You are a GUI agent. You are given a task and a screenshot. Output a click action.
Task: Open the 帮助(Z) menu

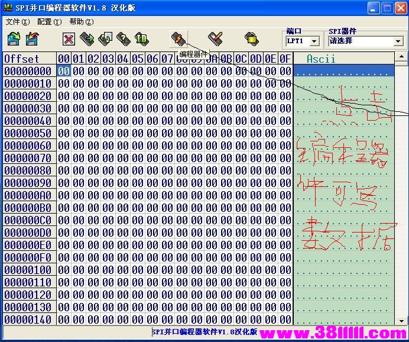(x=82, y=22)
